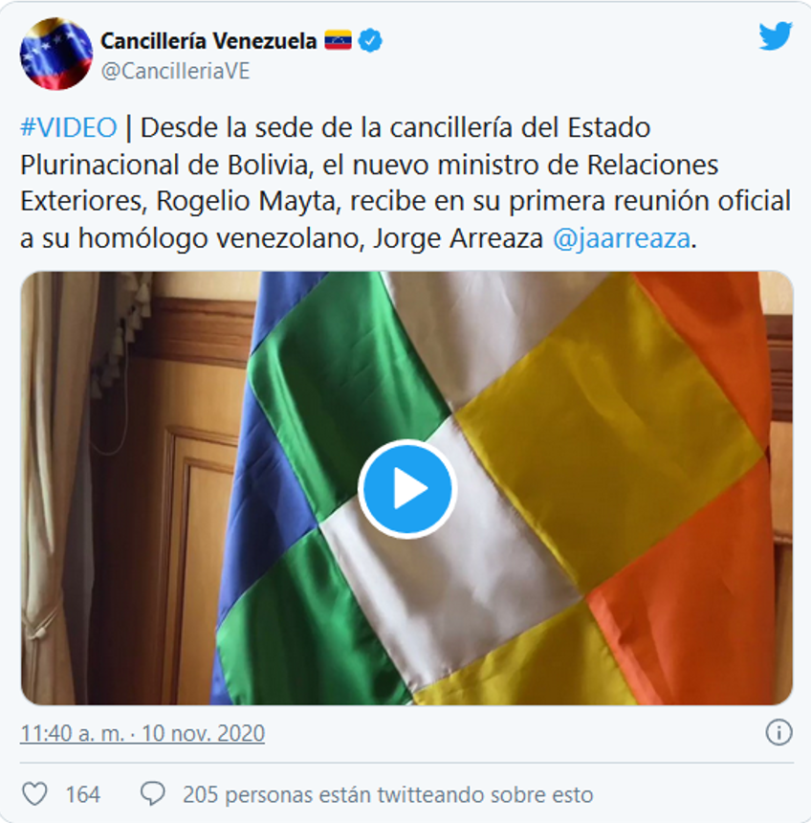This screenshot has width=811, height=823.
Task: Play the embedded video
Action: [x=407, y=489]
